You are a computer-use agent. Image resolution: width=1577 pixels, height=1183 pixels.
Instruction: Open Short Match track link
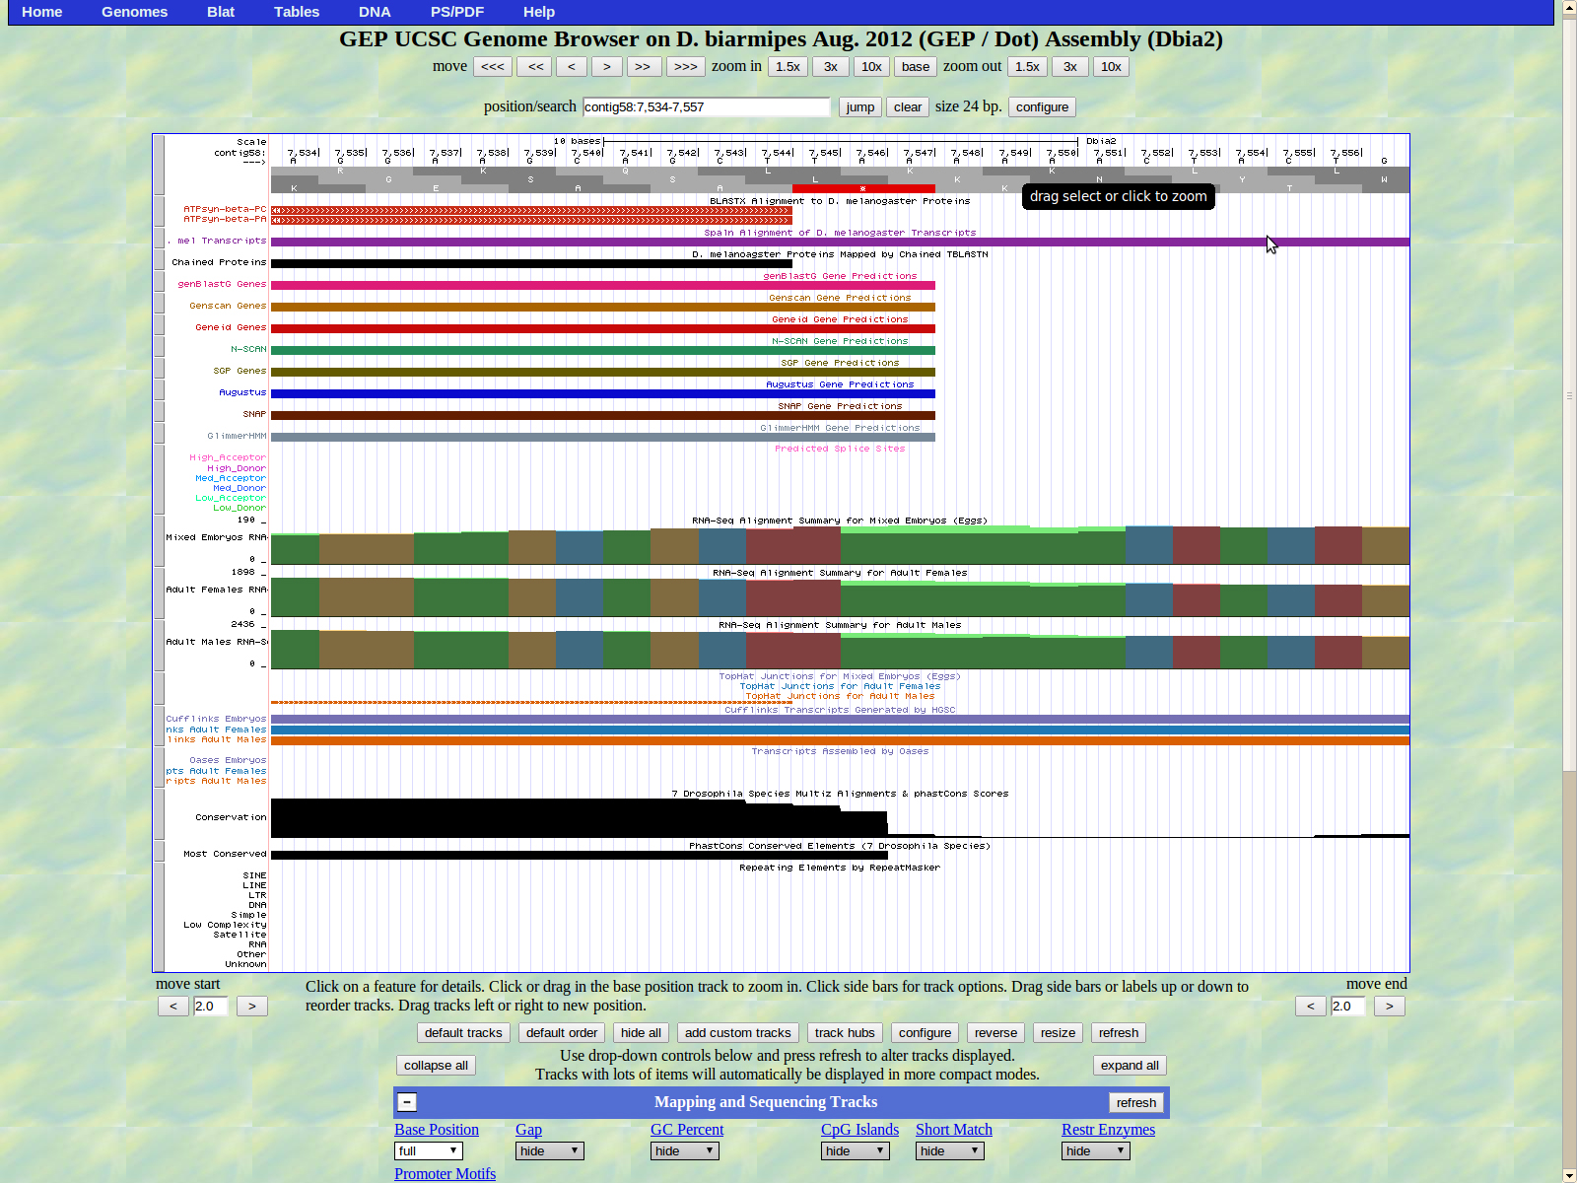[x=954, y=1130]
